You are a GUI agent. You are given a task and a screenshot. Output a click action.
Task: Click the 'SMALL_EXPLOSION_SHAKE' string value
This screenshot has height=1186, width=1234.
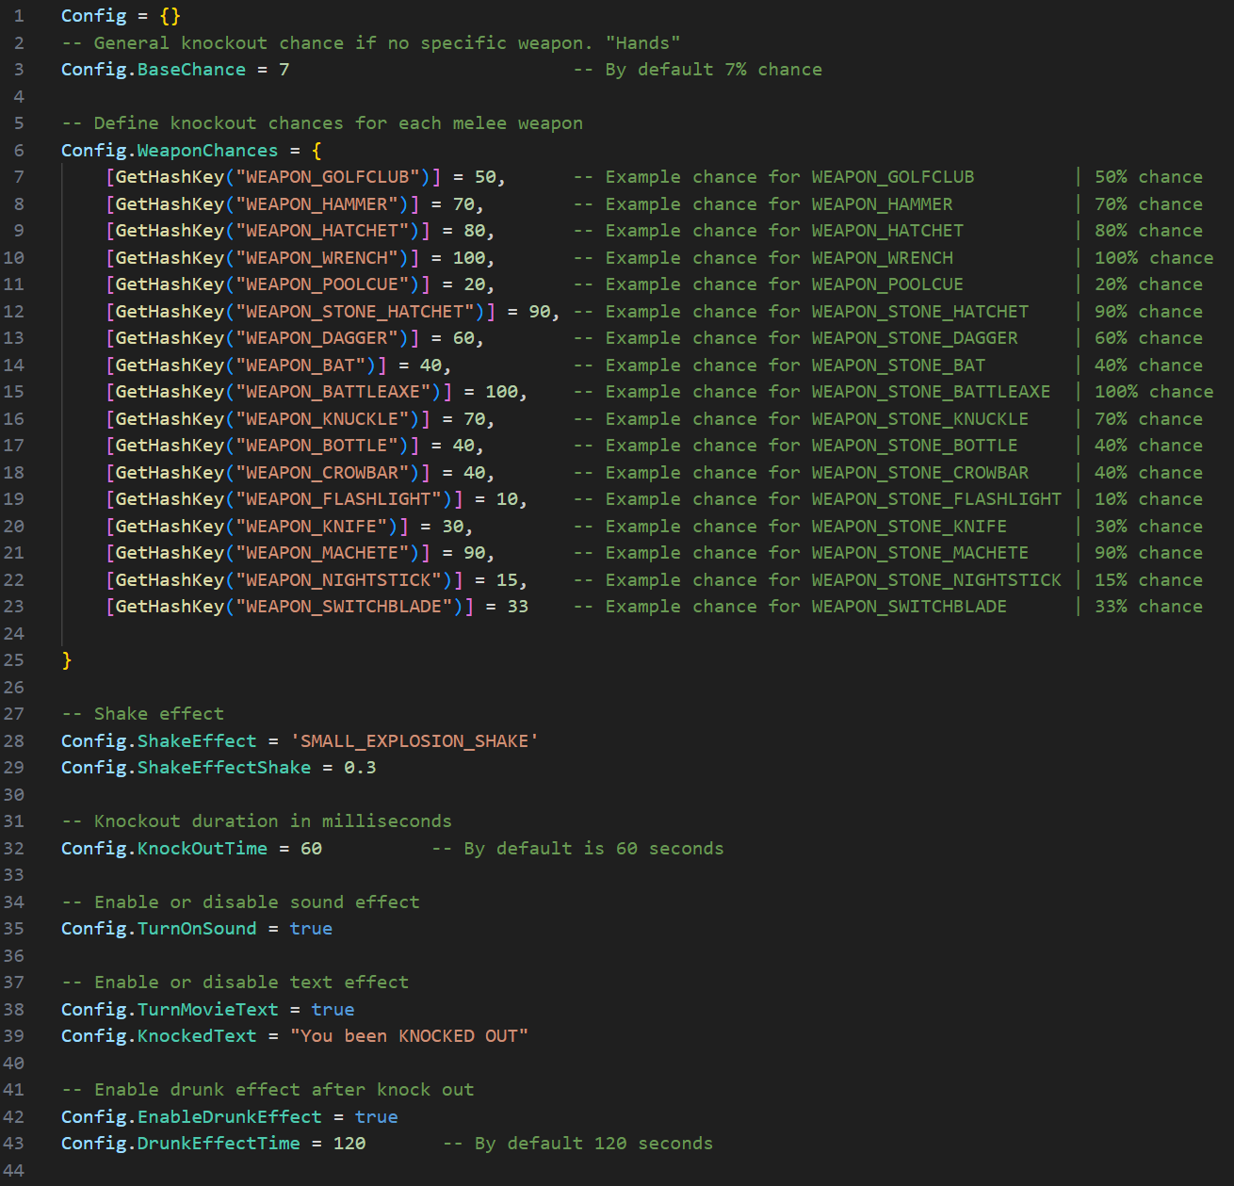(414, 741)
